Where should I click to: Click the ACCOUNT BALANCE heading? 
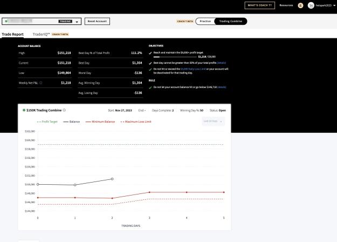coord(29,46)
